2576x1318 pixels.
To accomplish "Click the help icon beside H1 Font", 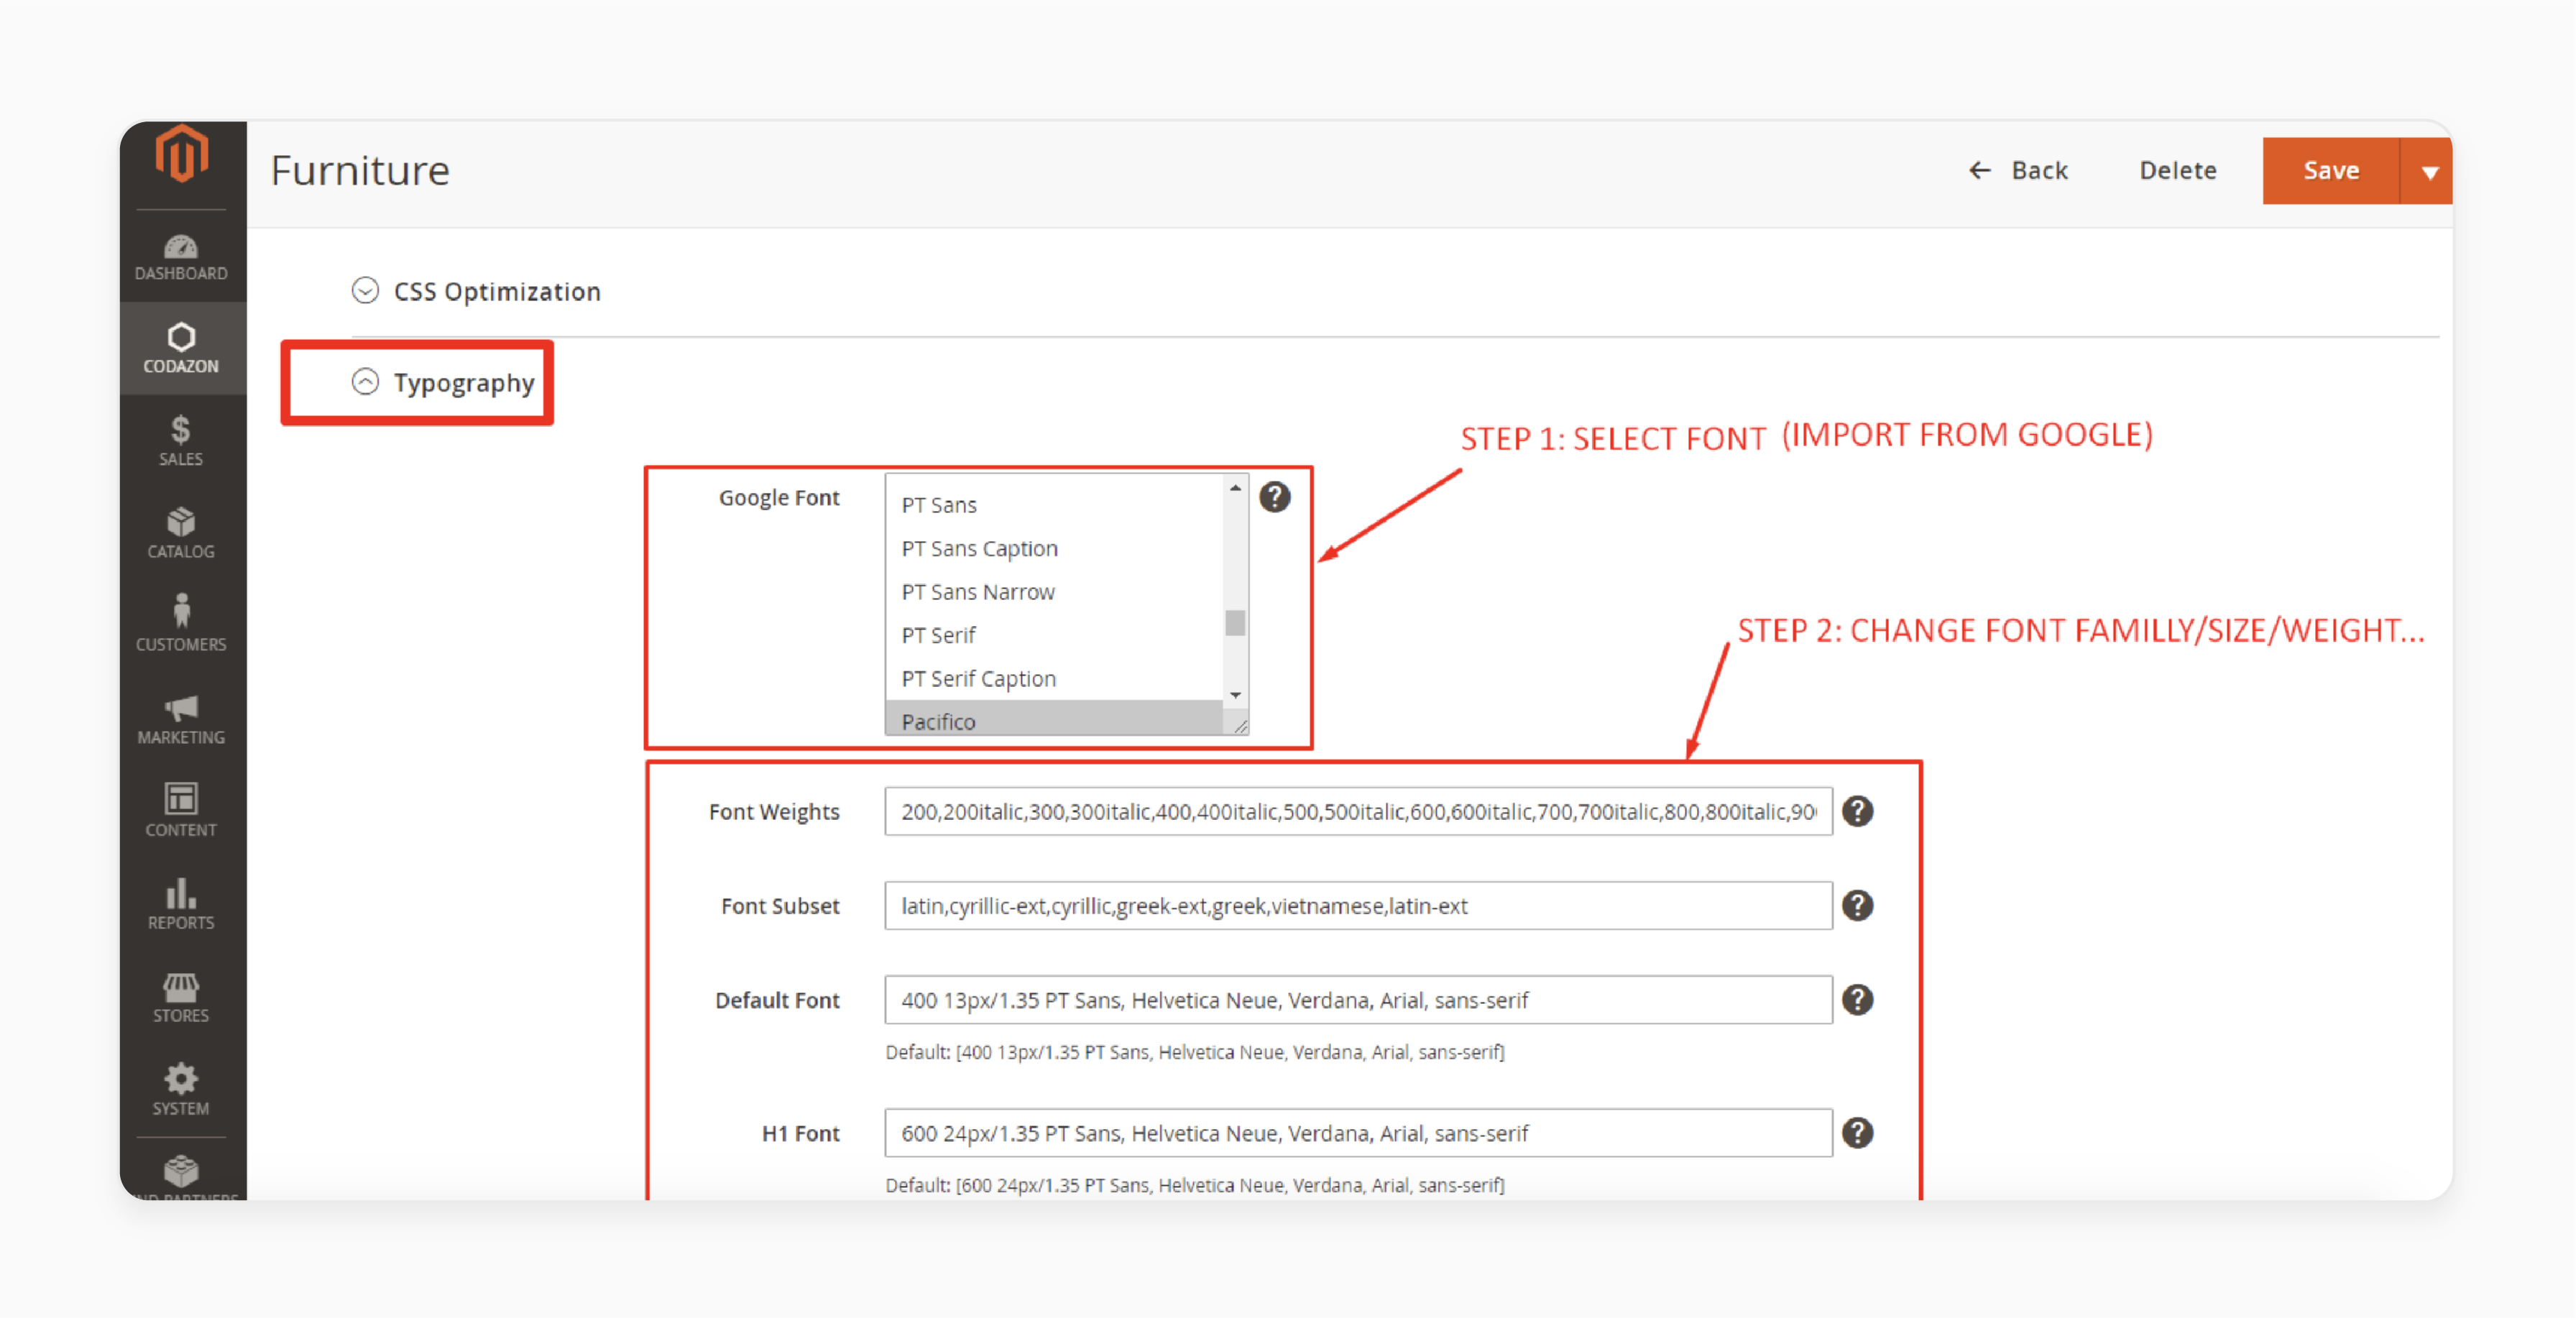I will pyautogui.click(x=1857, y=1132).
